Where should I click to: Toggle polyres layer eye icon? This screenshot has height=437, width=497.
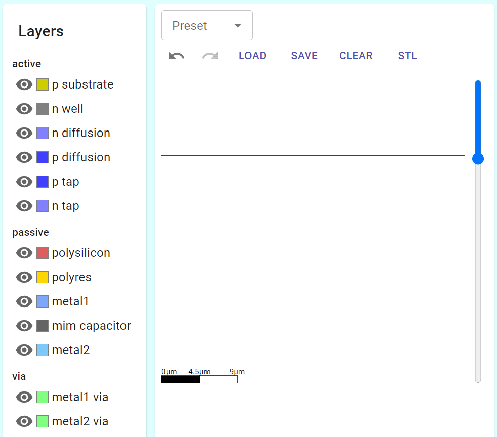pos(24,277)
